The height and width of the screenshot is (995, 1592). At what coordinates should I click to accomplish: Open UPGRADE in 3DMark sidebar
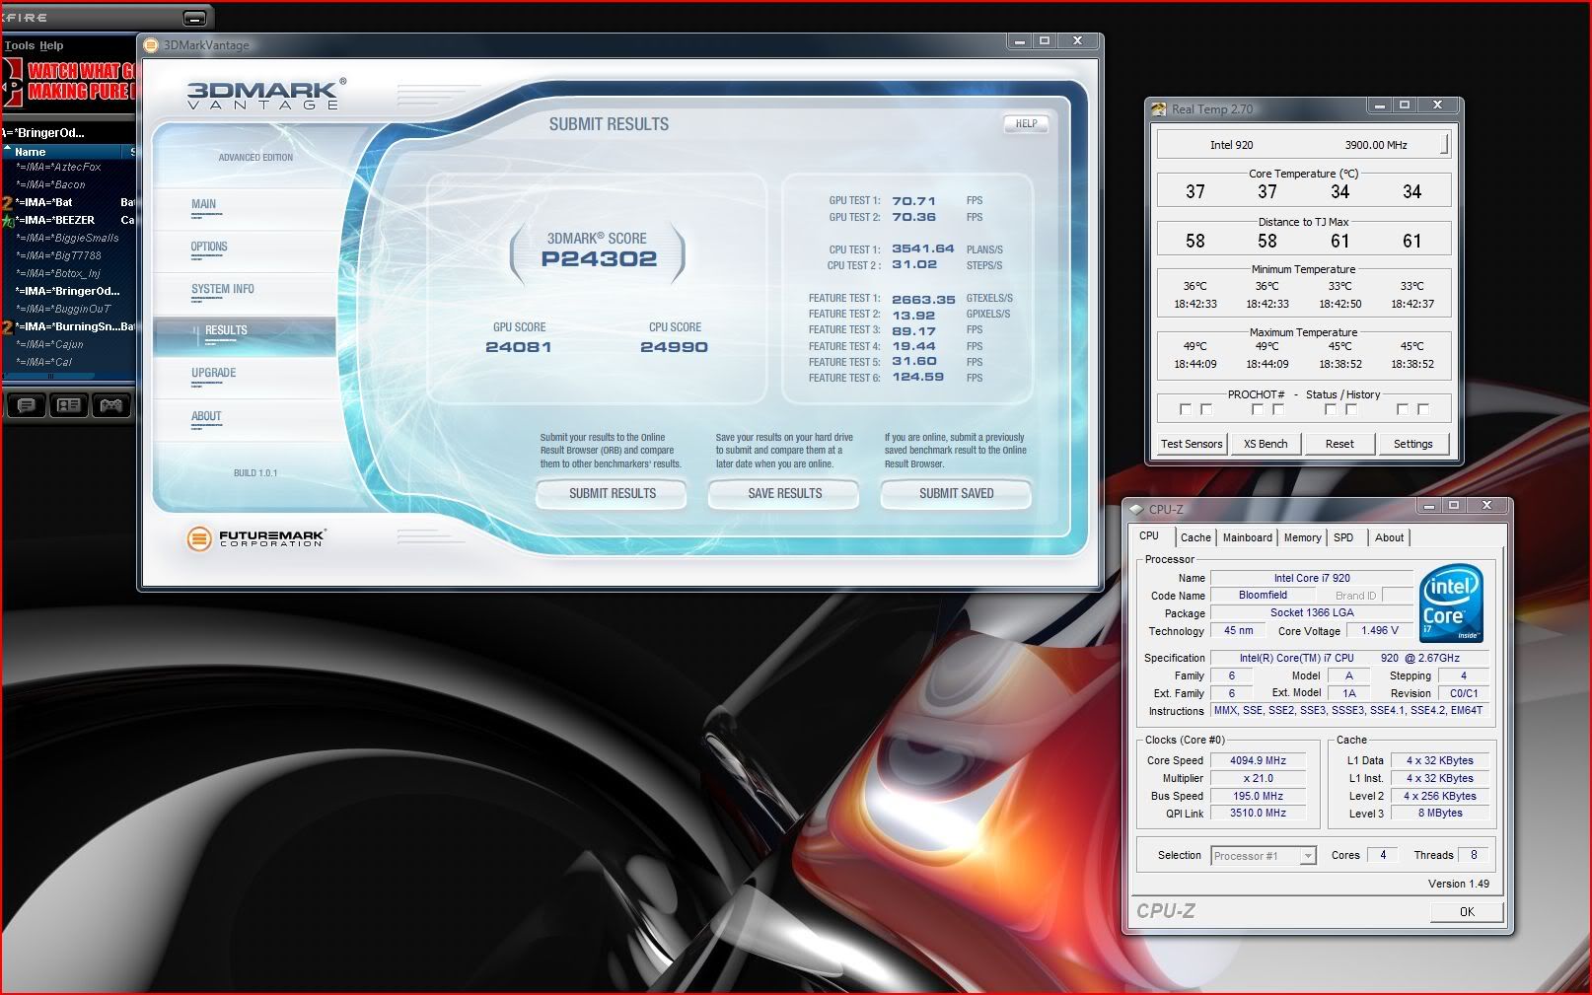pyautogui.click(x=214, y=373)
